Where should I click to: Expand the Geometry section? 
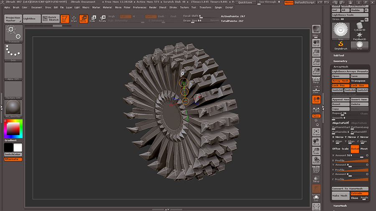click(x=340, y=61)
